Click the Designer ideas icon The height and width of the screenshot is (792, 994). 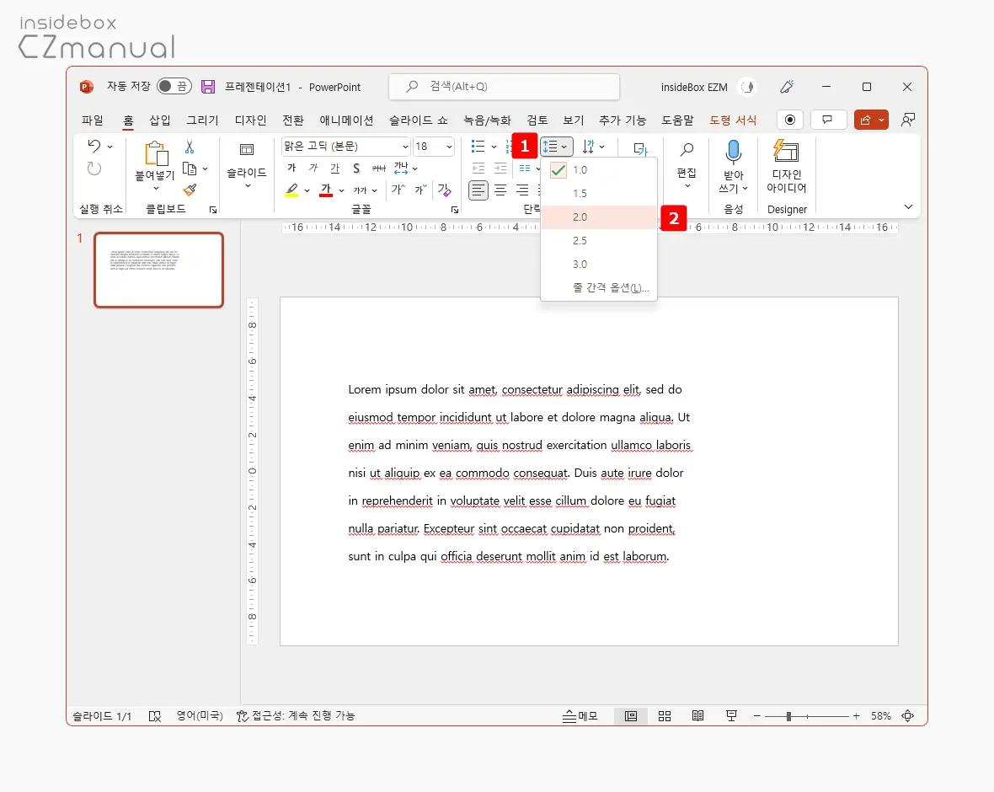786,152
